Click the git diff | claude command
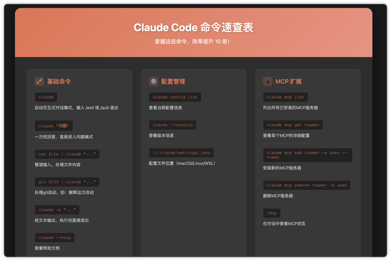This screenshot has width=391, height=261. tap(67, 182)
